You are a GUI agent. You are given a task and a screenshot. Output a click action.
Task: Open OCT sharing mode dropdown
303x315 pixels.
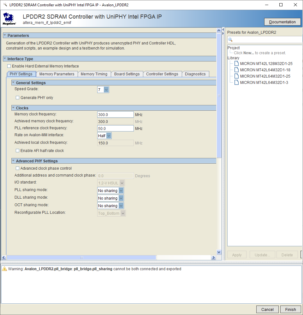coord(121,206)
